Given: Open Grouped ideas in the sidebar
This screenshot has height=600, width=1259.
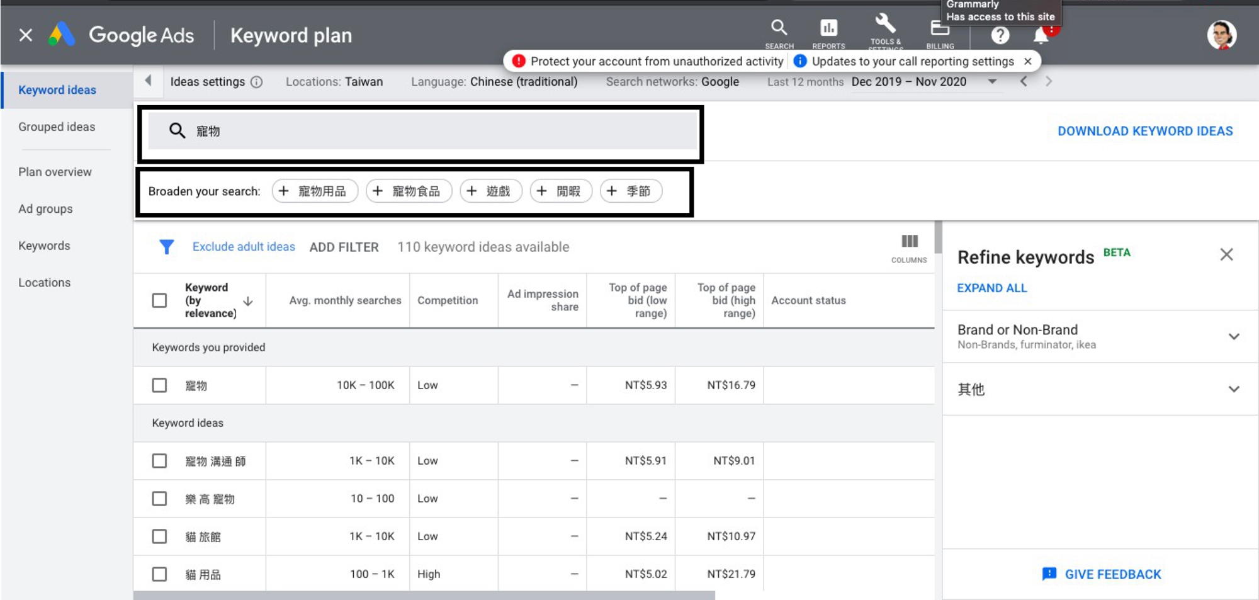Looking at the screenshot, I should (x=57, y=127).
